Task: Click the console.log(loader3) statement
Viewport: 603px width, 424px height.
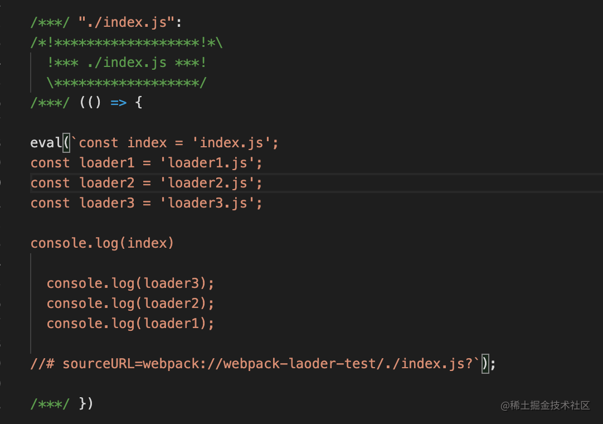Action: [x=130, y=283]
